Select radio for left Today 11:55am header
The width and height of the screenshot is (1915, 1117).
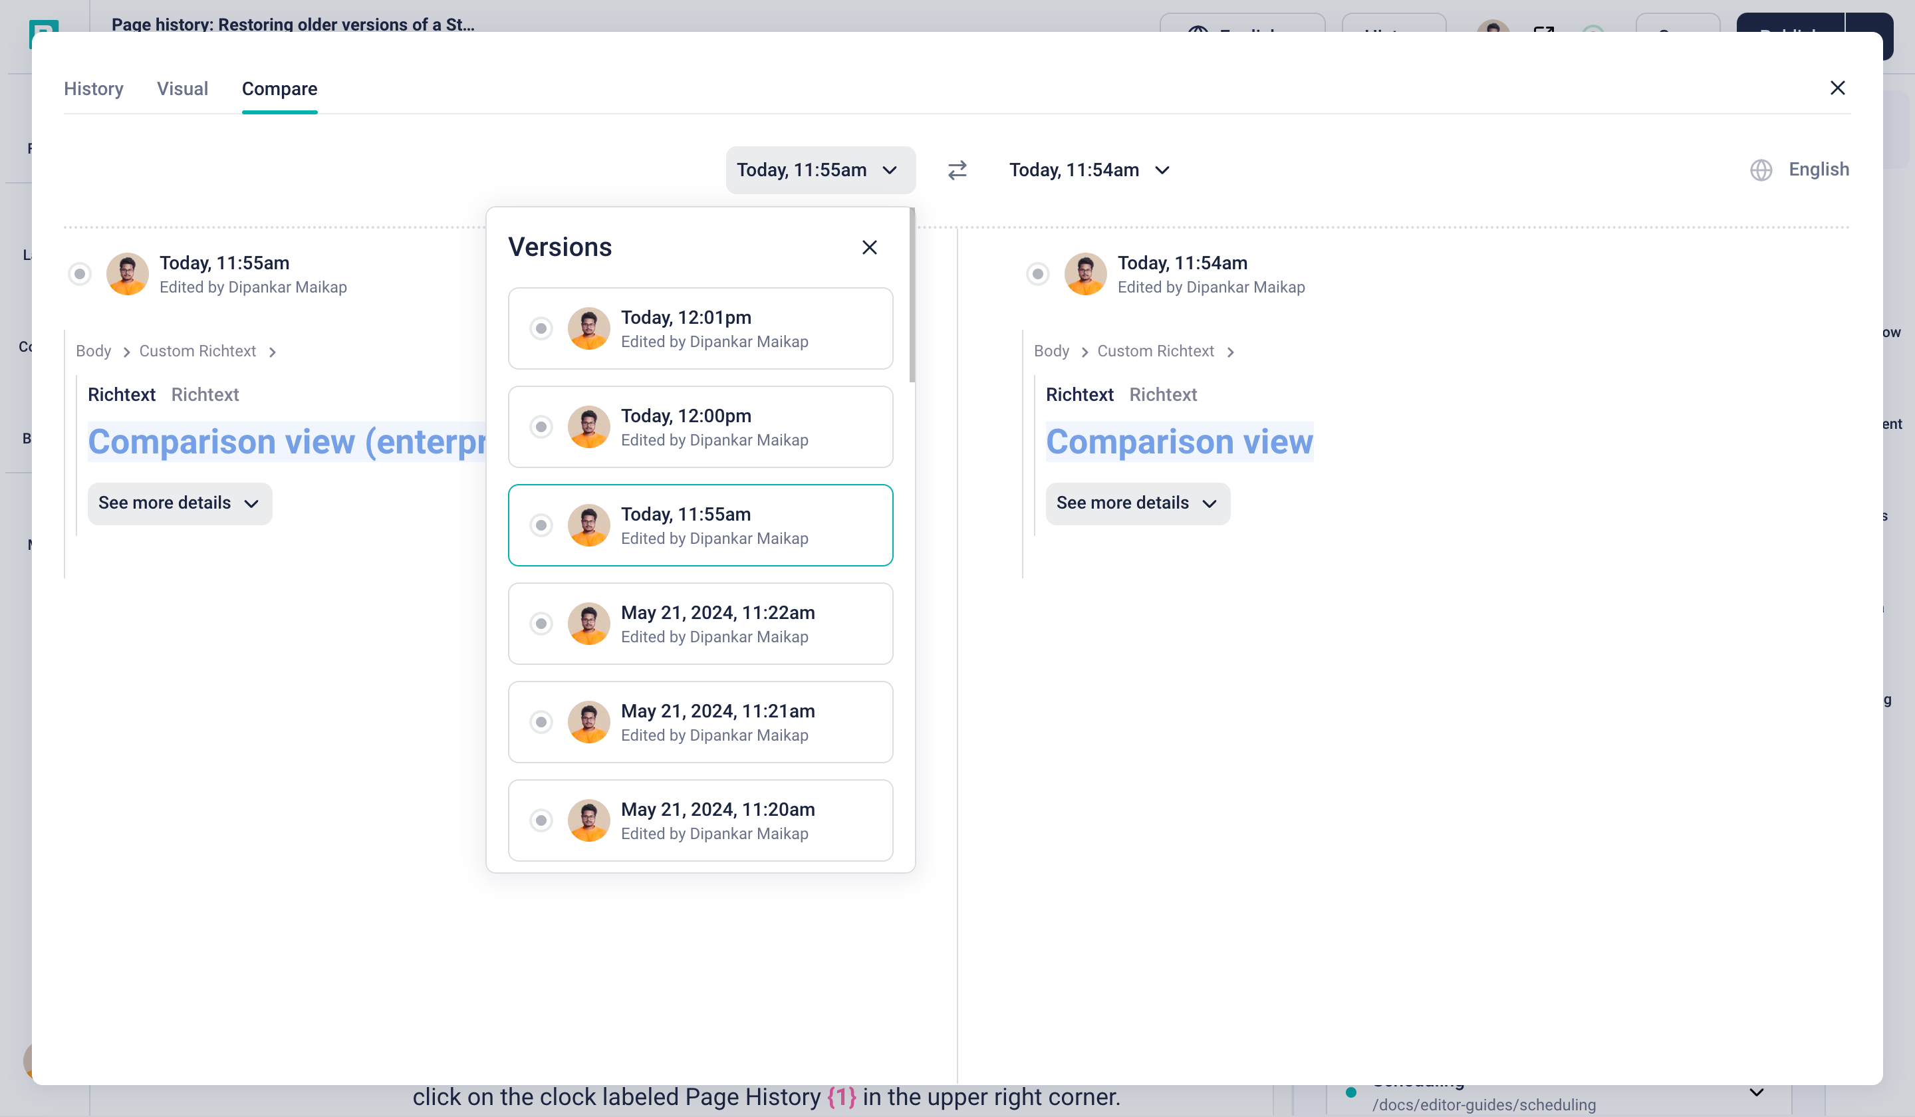(80, 273)
